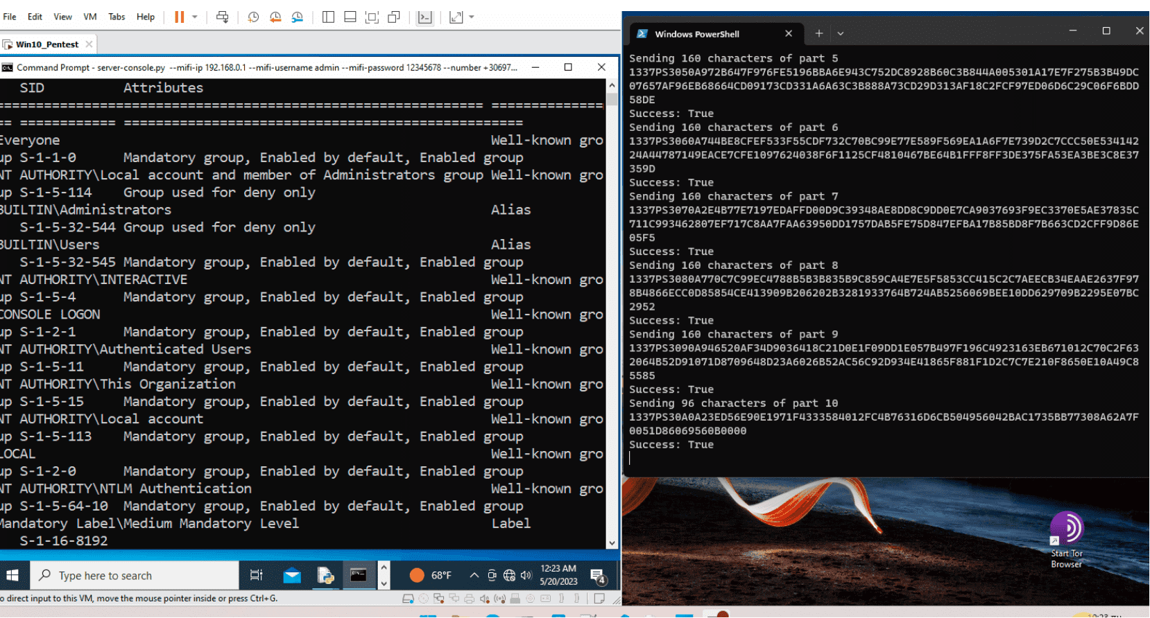Open the Mail app from guest taskbar
Image resolution: width=1150 pixels, height=618 pixels.
[292, 575]
